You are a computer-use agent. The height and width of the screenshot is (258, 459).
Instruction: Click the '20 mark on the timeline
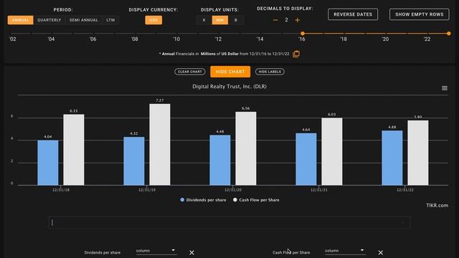click(x=385, y=39)
